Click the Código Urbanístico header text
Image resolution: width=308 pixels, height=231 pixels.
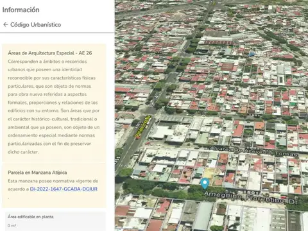(36, 24)
